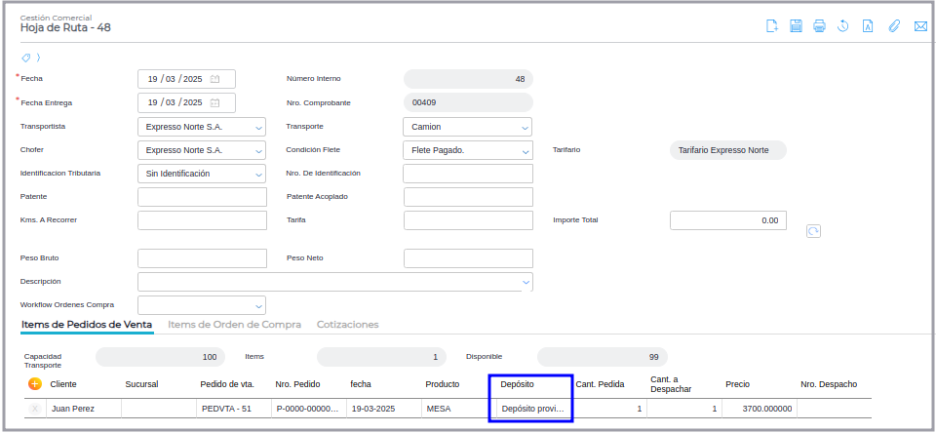Print the route sheet
Image resolution: width=936 pixels, height=433 pixels.
(x=820, y=26)
